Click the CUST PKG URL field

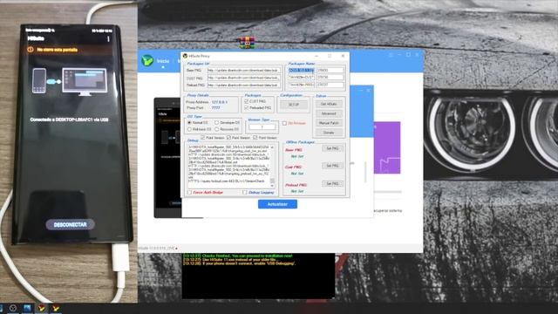pyautogui.click(x=244, y=78)
